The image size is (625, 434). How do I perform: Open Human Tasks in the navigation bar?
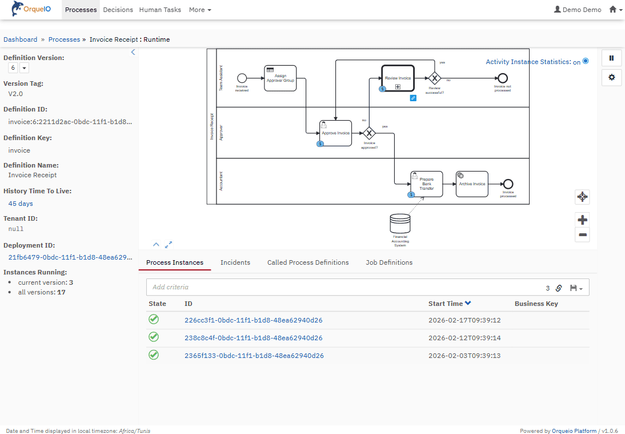pos(160,10)
